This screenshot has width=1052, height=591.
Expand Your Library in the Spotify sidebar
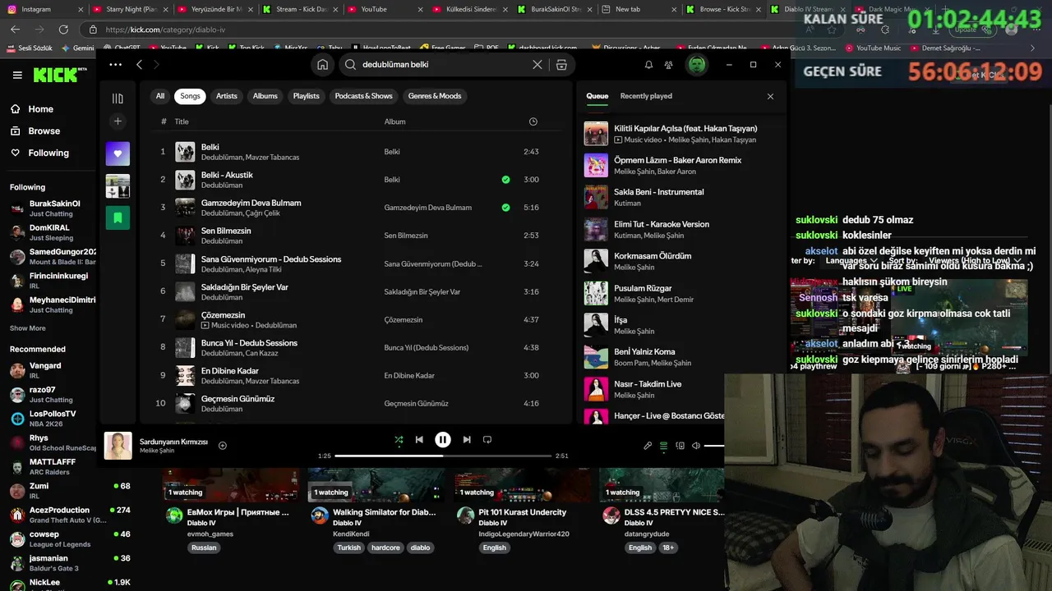[118, 98]
